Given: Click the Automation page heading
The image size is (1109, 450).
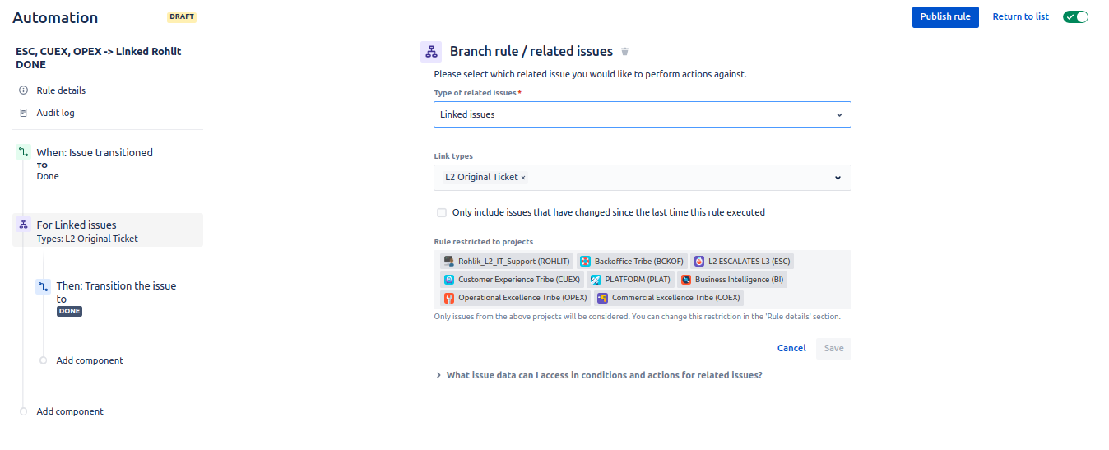Looking at the screenshot, I should 55,17.
